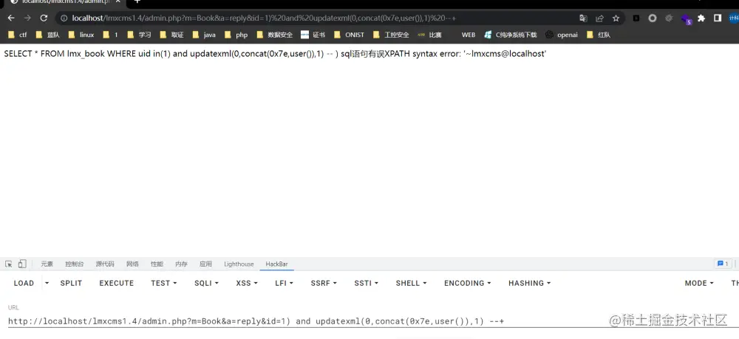Open the linux bookmark folder

81,35
